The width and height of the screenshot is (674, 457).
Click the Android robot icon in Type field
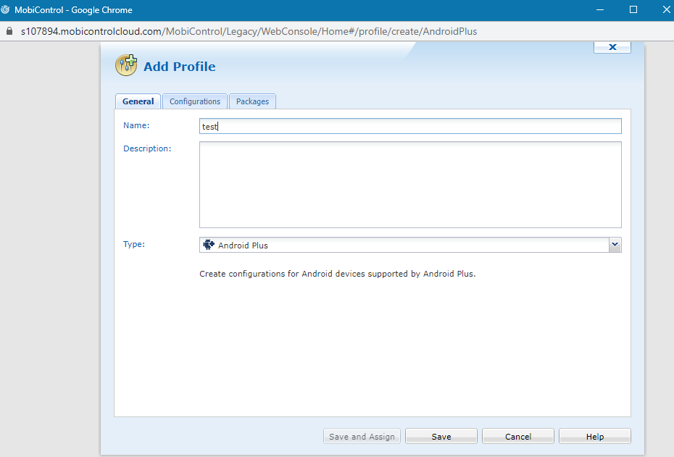click(209, 245)
